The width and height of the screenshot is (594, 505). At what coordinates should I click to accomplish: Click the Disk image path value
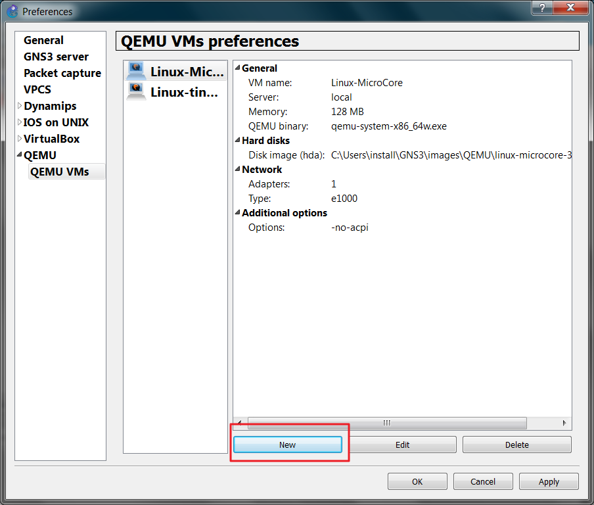[451, 155]
